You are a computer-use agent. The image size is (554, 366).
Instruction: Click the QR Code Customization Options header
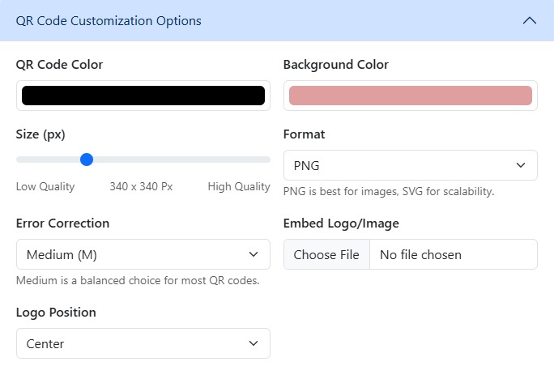[277, 20]
